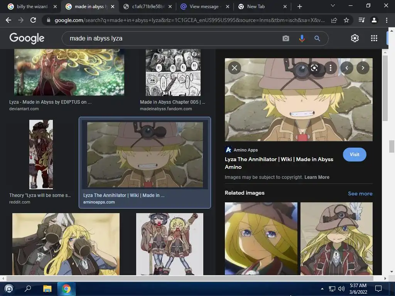Select the aminoapps Lyza Annihilator thumbnail
The image size is (395, 296).
pyautogui.click(x=145, y=155)
